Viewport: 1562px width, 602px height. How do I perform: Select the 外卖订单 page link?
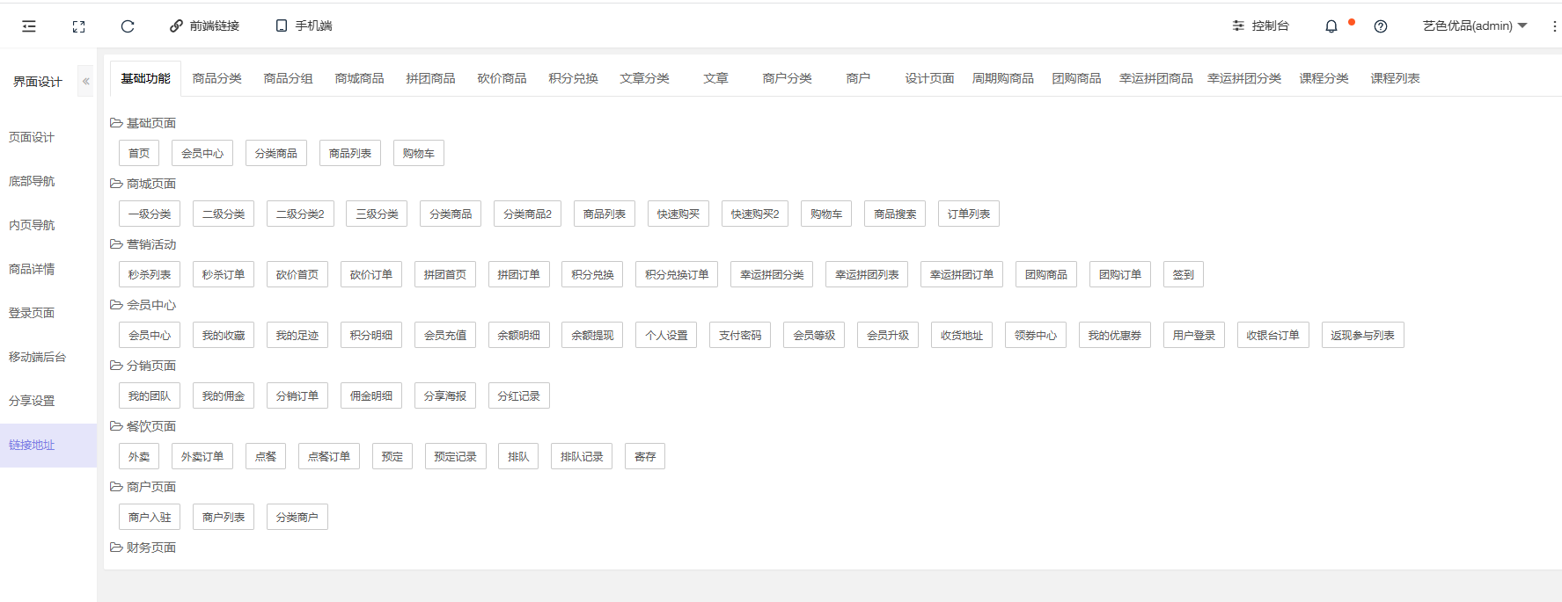click(202, 456)
